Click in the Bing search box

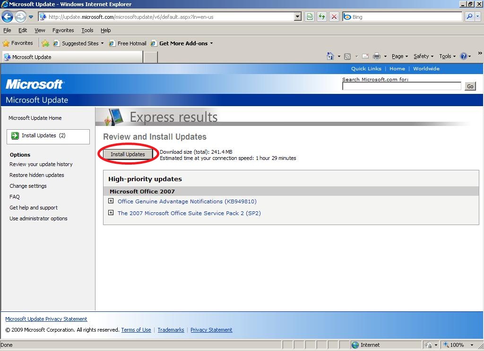click(402, 17)
